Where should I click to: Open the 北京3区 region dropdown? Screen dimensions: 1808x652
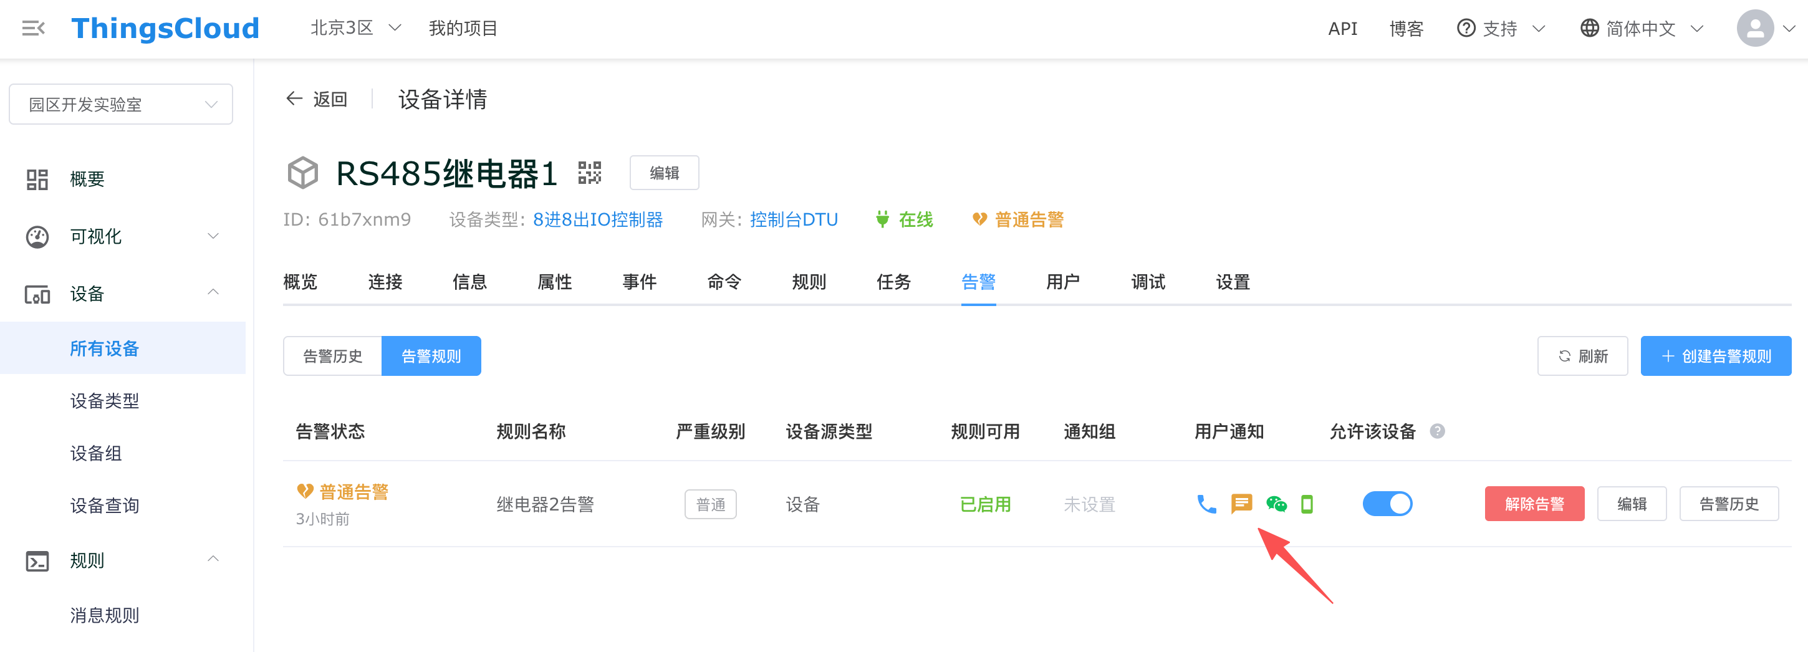355,28
